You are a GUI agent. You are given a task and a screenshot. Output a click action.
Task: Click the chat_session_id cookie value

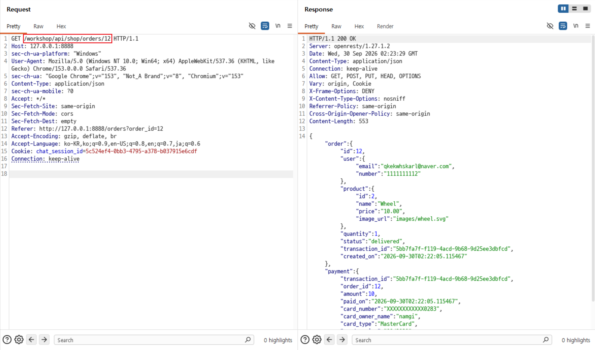pos(141,151)
